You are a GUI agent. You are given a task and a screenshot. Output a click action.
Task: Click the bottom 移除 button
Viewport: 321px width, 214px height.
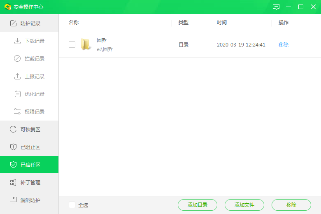pos(291,205)
